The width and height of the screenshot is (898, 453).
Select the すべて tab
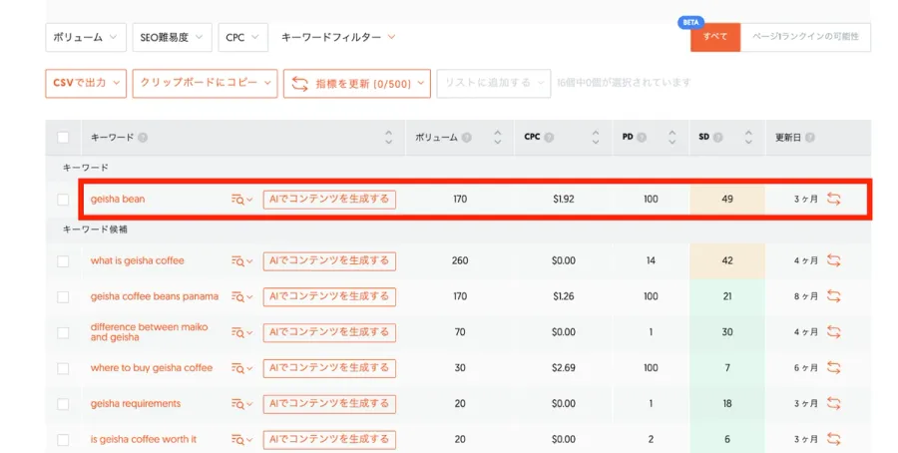coord(715,37)
